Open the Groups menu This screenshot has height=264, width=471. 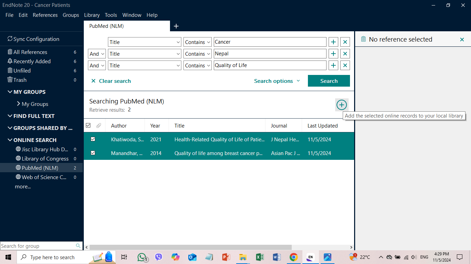click(71, 15)
